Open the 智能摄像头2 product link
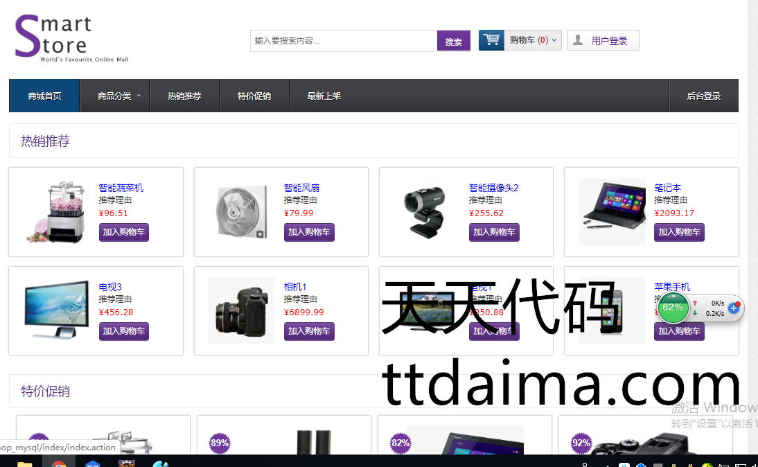 [493, 188]
